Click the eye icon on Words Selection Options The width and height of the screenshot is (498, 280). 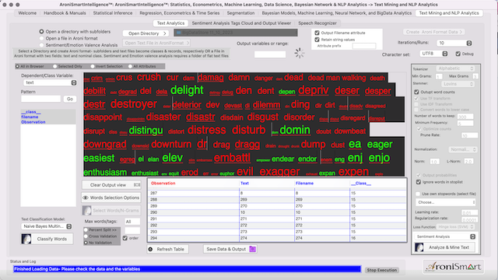(86, 198)
